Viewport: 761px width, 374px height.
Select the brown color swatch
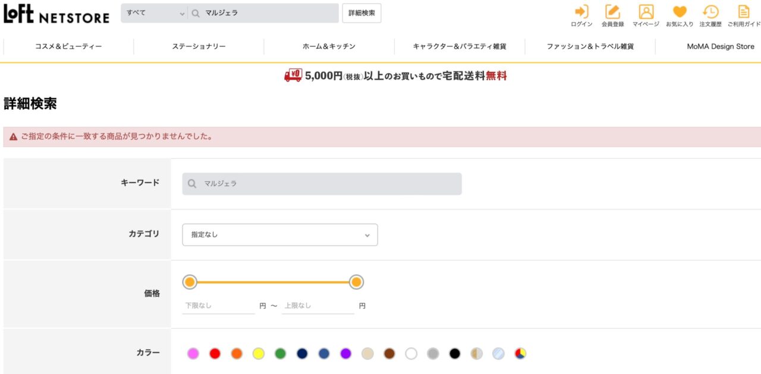pos(389,354)
